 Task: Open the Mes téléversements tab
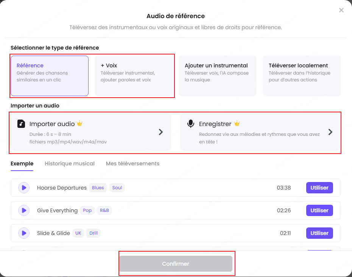[132, 163]
